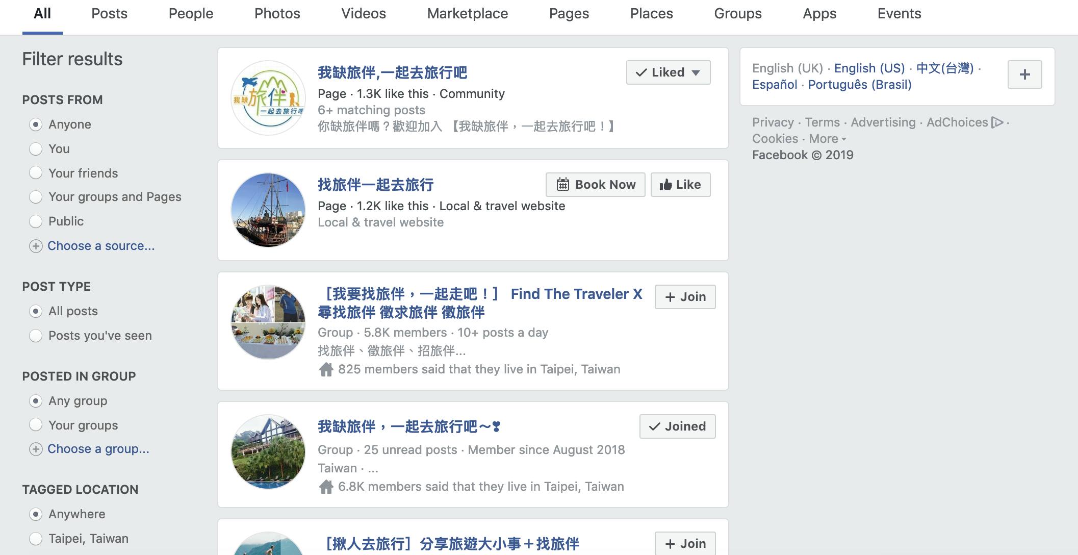Expand 'Choose a group...' option
The width and height of the screenshot is (1078, 555).
98,449
